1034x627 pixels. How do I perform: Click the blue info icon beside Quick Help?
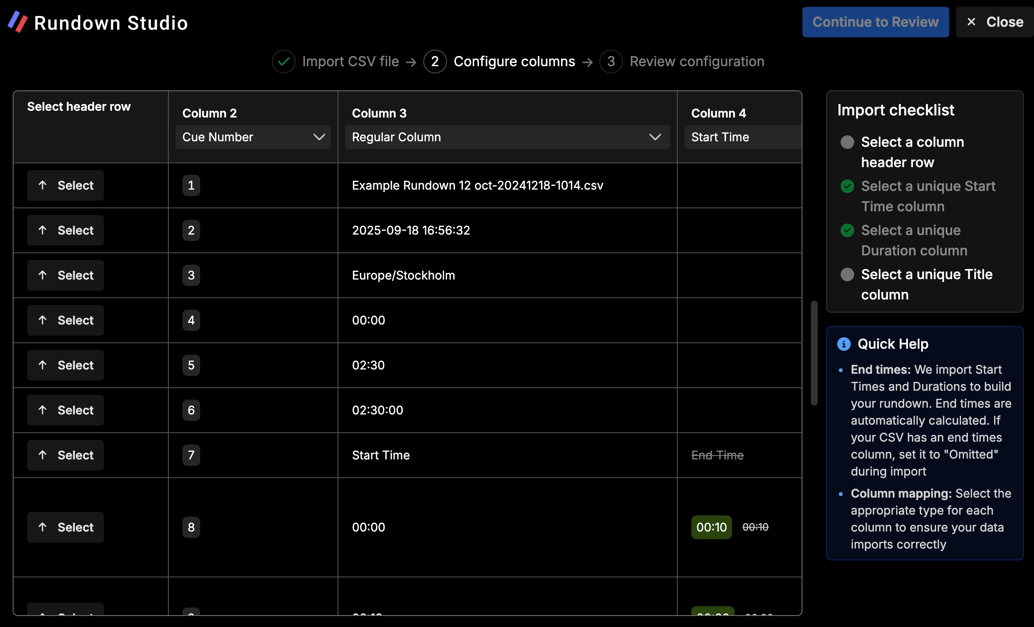(844, 344)
